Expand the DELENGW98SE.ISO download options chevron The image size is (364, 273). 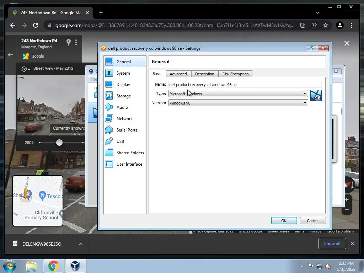point(81,244)
